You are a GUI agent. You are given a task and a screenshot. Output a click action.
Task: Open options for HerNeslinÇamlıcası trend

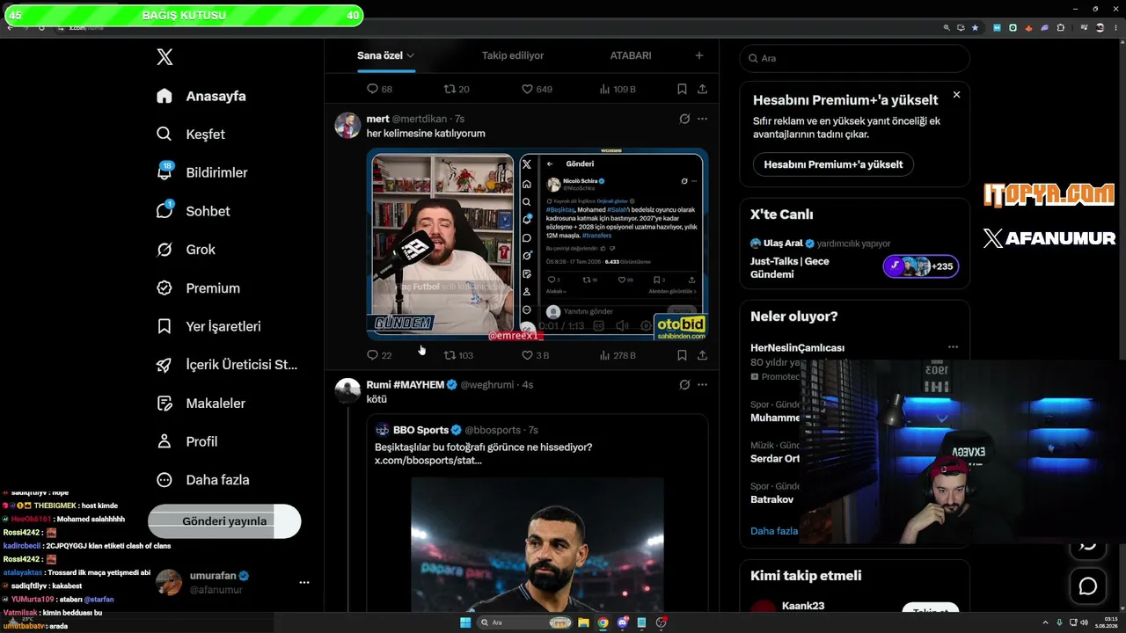coord(953,347)
